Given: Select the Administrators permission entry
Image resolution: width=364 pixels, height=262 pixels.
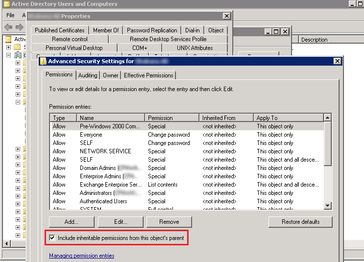Looking at the screenshot, I should point(187,193).
